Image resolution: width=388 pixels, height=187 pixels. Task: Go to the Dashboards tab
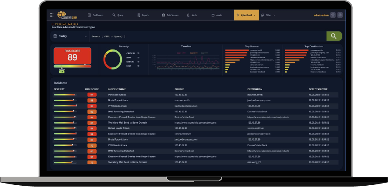95,15
